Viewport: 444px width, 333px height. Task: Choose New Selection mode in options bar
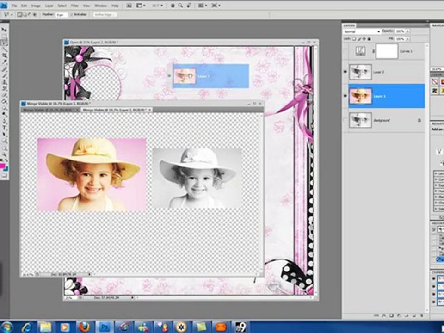pos(19,14)
